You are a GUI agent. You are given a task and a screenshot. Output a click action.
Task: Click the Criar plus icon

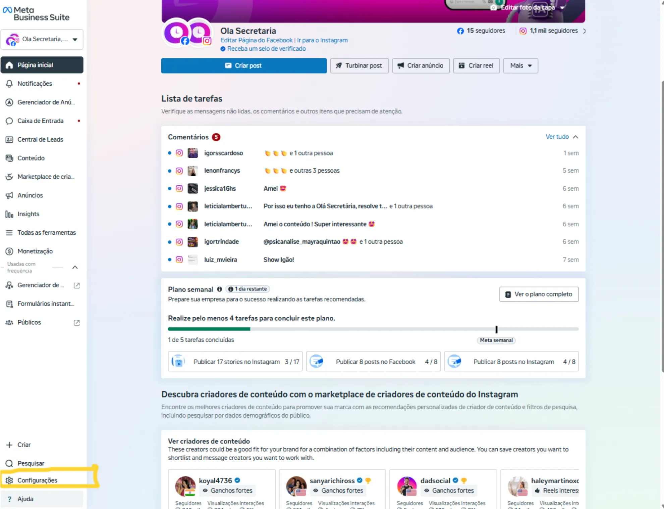click(x=9, y=445)
